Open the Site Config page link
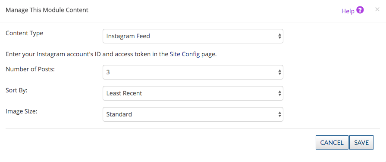This screenshot has width=386, height=162. (x=185, y=54)
